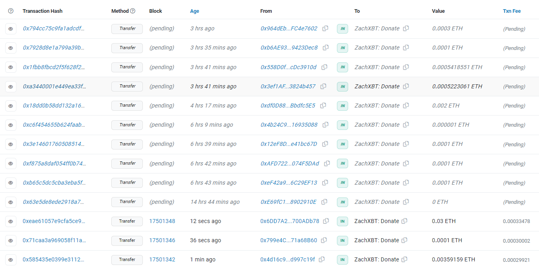The width and height of the screenshot is (539, 269).
Task: View block 17501348
Action: tap(162, 221)
